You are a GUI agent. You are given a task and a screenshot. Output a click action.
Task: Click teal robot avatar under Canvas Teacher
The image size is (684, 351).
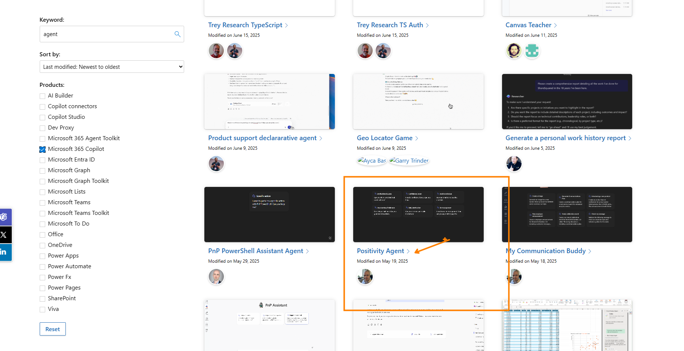pyautogui.click(x=532, y=51)
